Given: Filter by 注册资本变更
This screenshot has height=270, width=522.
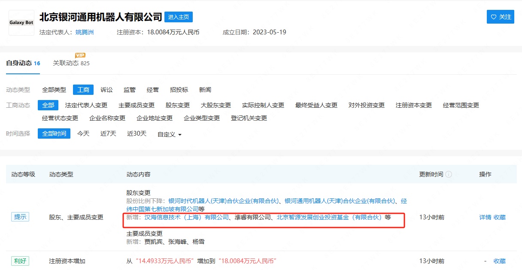Looking at the screenshot, I should click(x=414, y=105).
